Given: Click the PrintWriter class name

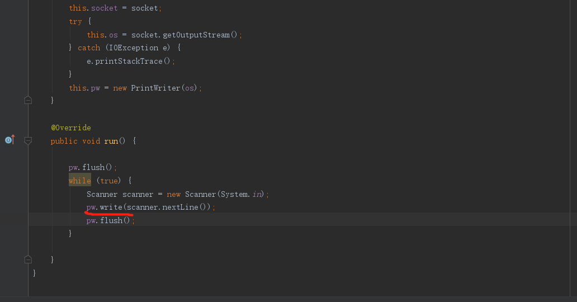Looking at the screenshot, I should pos(155,88).
